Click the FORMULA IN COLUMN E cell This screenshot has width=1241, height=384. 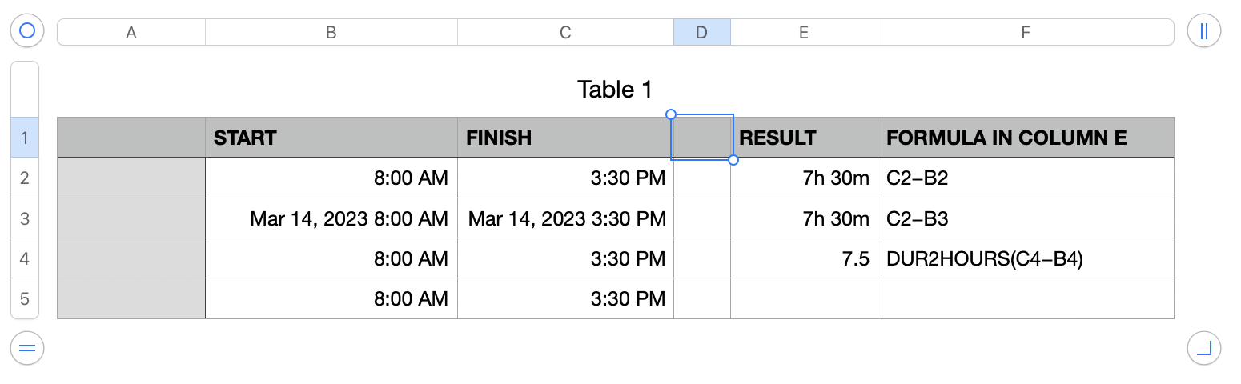[1026, 138]
